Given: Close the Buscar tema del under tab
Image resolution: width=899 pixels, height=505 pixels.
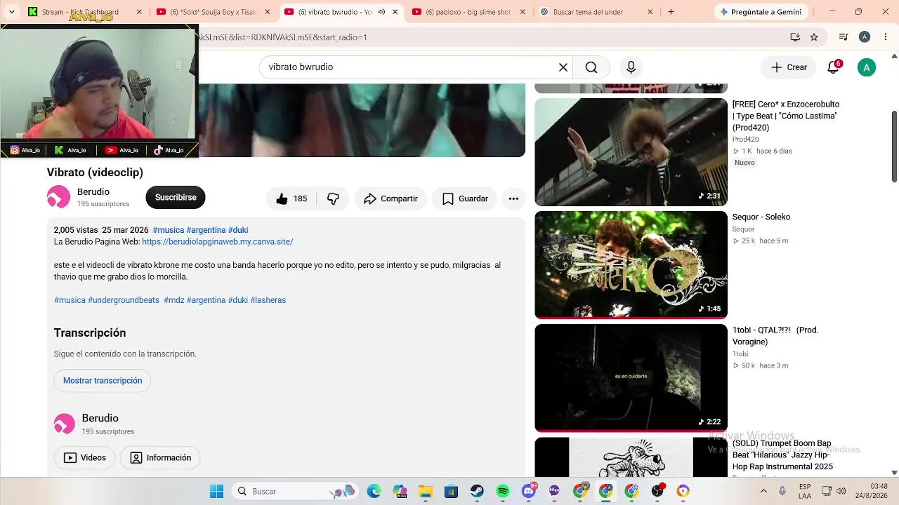Looking at the screenshot, I should coord(650,12).
